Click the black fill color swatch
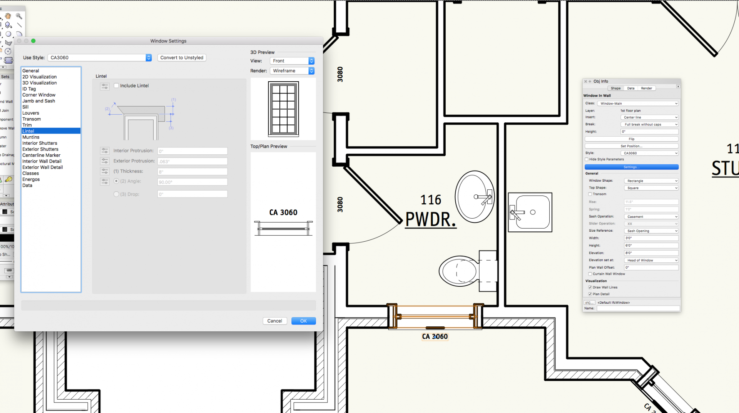Viewport: 739px width, 413px height. (5, 212)
